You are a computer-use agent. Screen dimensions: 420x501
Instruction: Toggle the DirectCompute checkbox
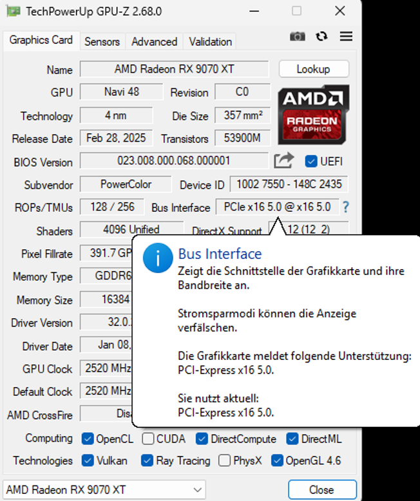202,439
